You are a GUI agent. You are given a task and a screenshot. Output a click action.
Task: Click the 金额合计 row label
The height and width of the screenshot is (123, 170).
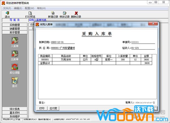[45, 63]
